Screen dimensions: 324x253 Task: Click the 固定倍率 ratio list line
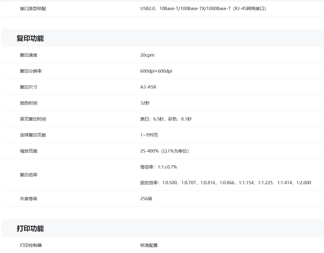225,183
